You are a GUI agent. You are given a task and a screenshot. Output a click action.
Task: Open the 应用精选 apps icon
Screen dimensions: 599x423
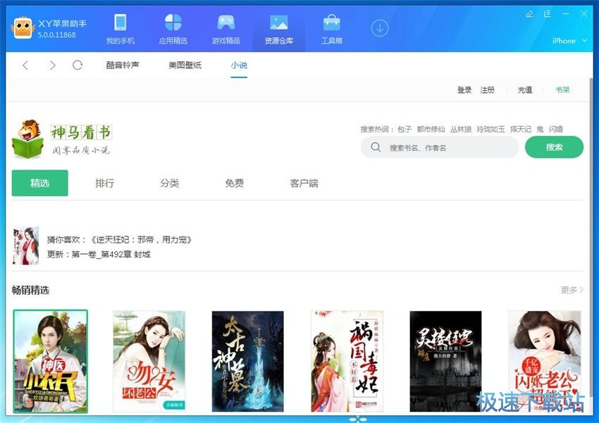click(173, 22)
